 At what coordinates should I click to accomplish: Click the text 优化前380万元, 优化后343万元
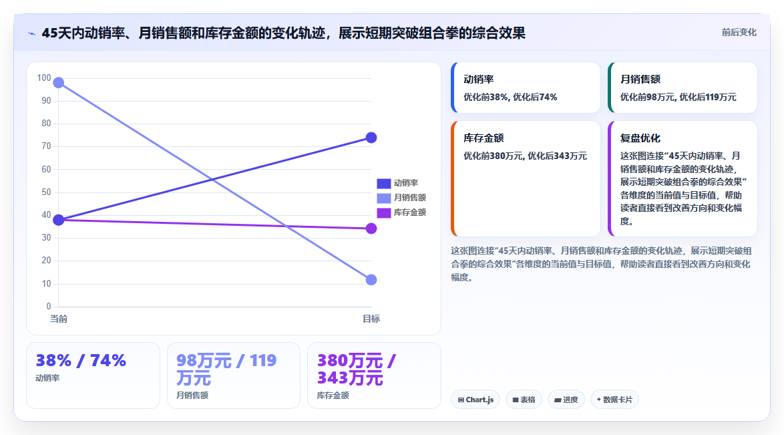coord(525,156)
